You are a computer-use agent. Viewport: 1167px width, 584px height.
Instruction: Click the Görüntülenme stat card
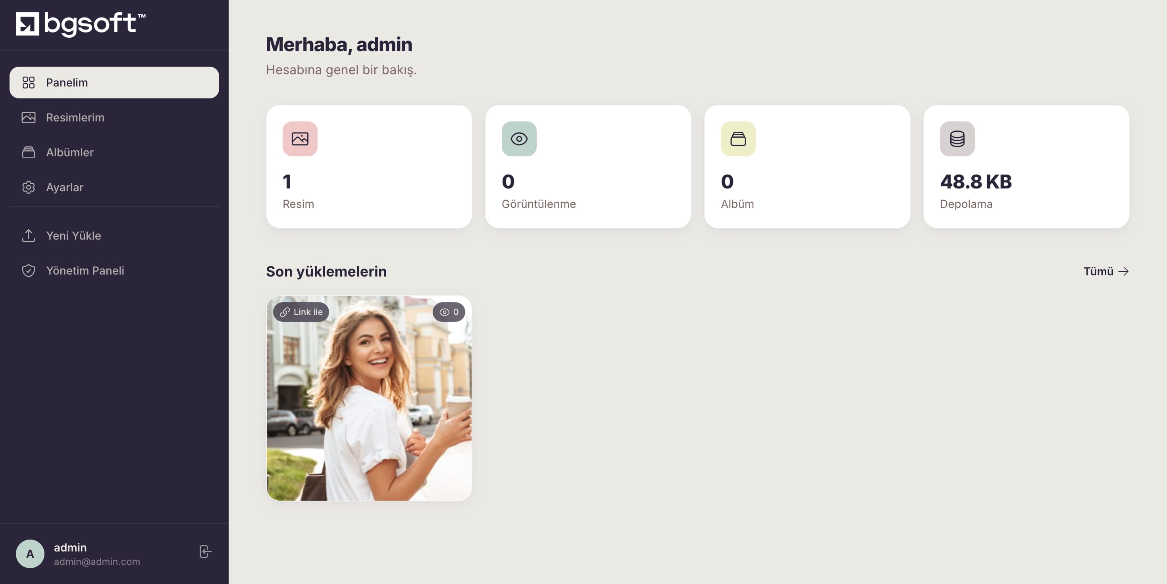(x=588, y=167)
